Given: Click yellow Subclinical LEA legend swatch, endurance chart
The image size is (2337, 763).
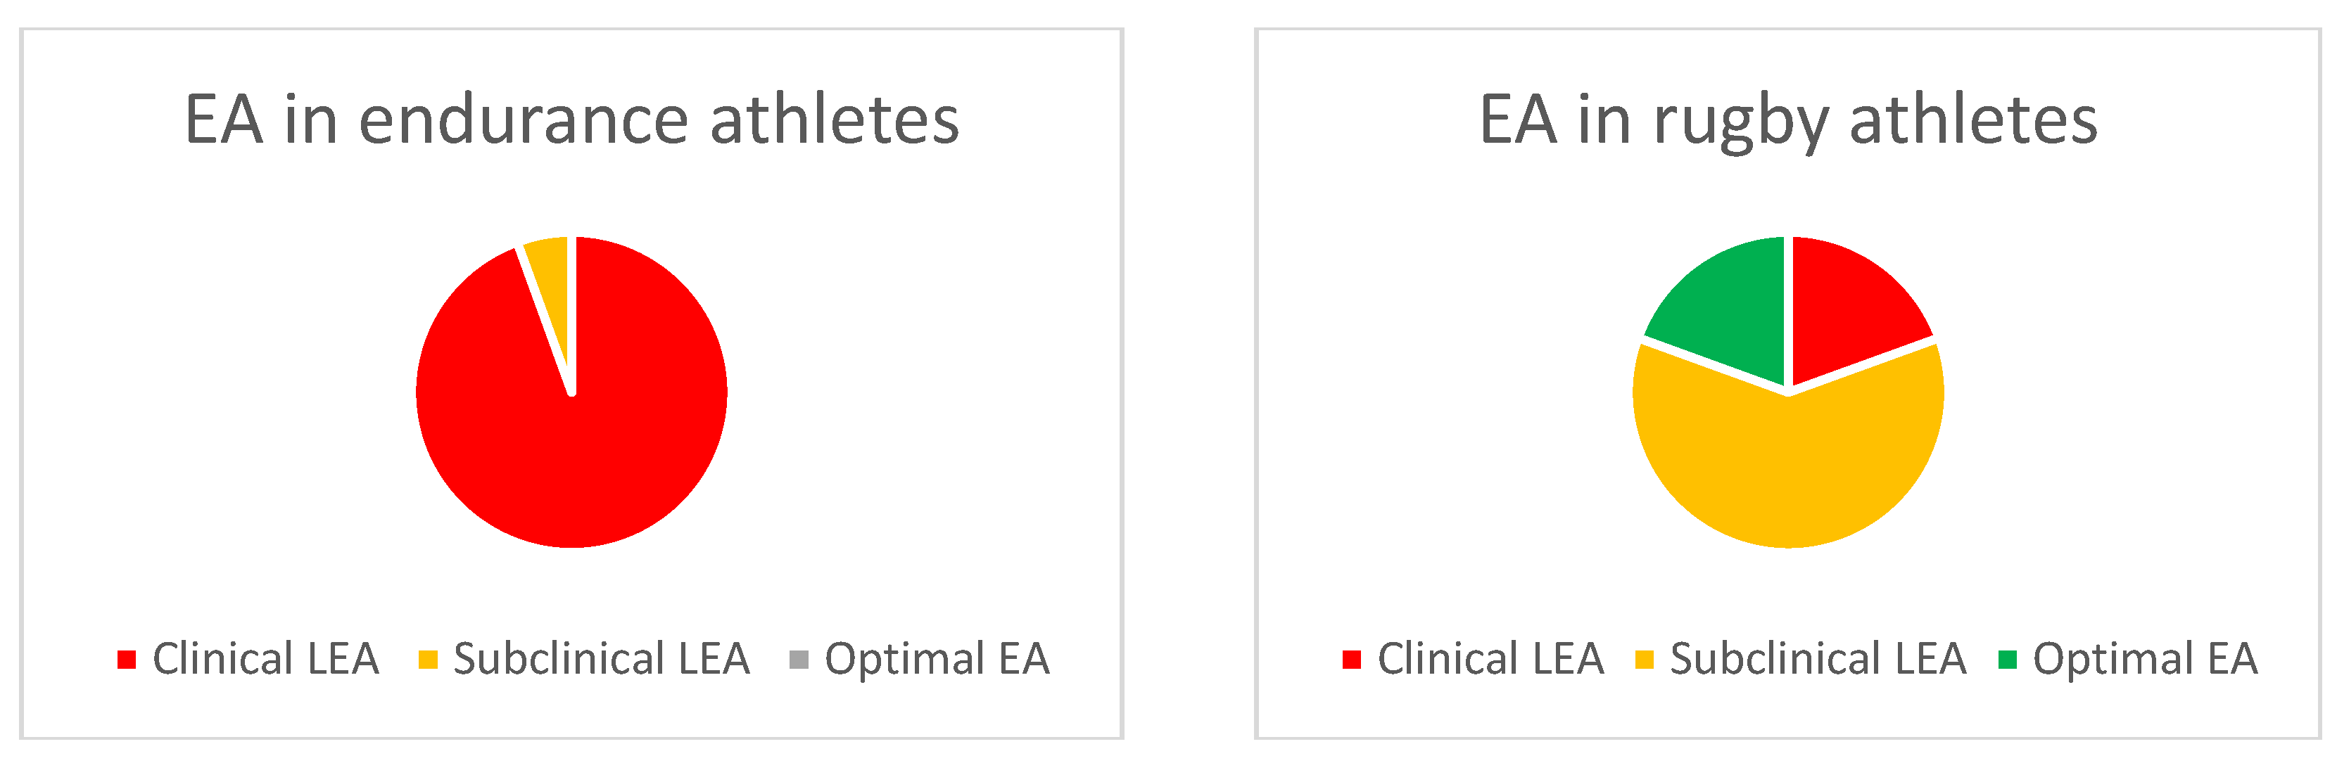Looking at the screenshot, I should [x=429, y=660].
